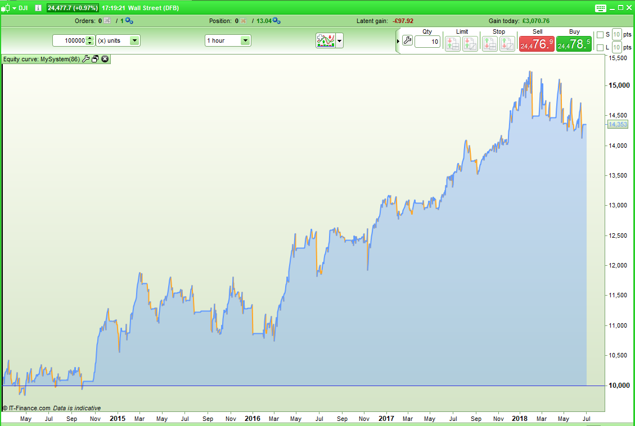Click the 15,000 label on price axis
Image resolution: width=635 pixels, height=426 pixels.
tap(619, 85)
